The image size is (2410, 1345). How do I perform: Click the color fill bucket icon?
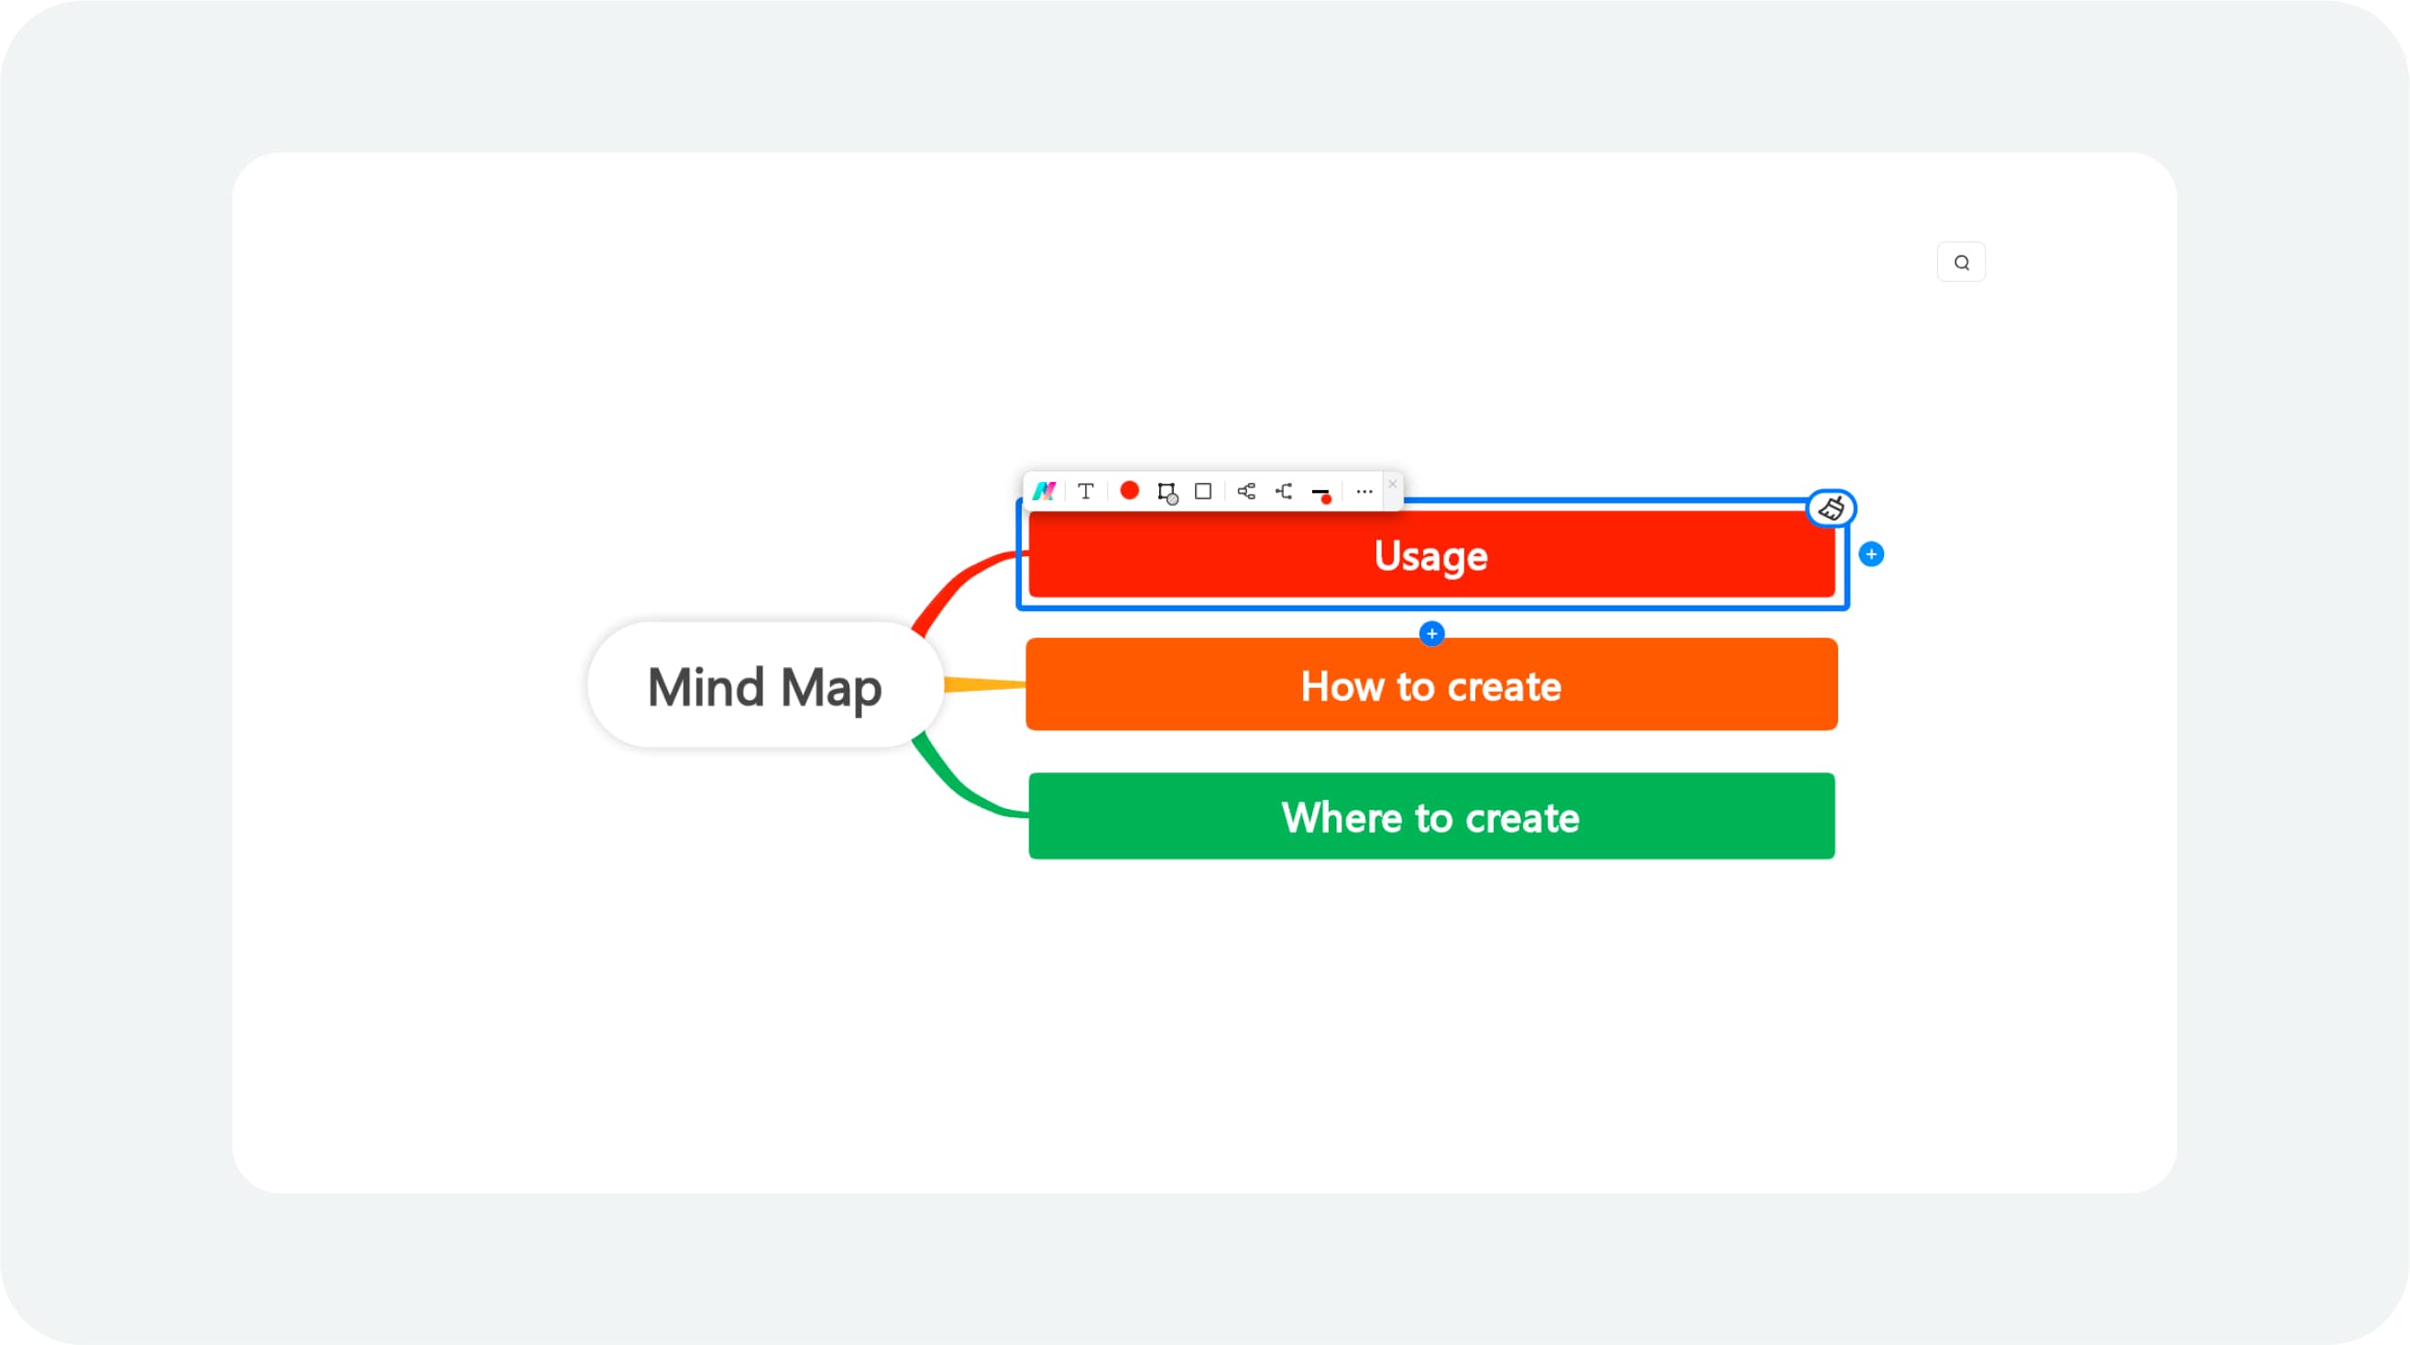1831,507
